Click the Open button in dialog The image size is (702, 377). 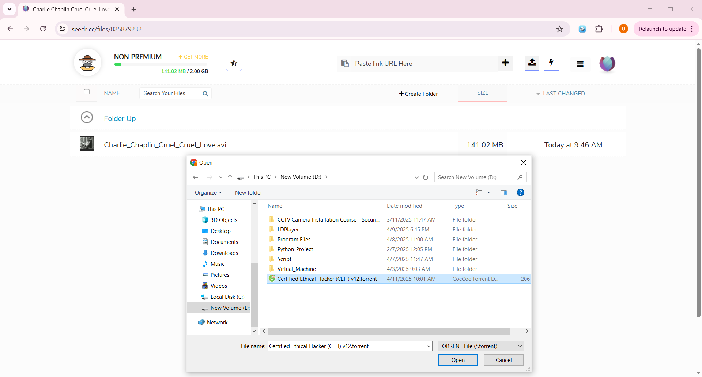(458, 360)
